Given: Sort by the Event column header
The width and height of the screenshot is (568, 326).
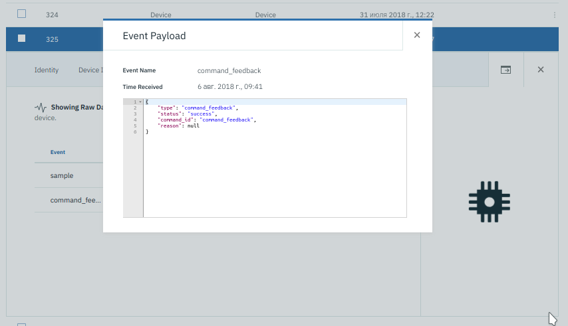Looking at the screenshot, I should pyautogui.click(x=58, y=152).
